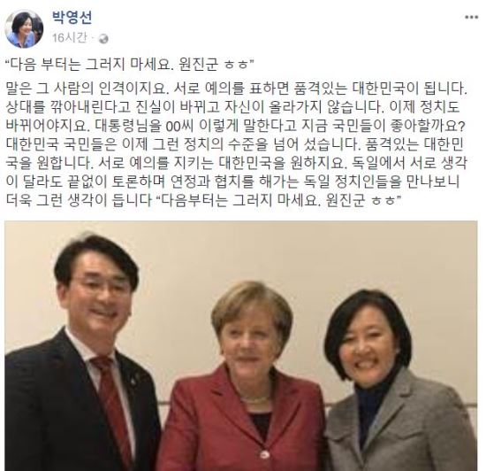Click the line starting 말은 그 사람의 인격이지요

pyautogui.click(x=236, y=89)
